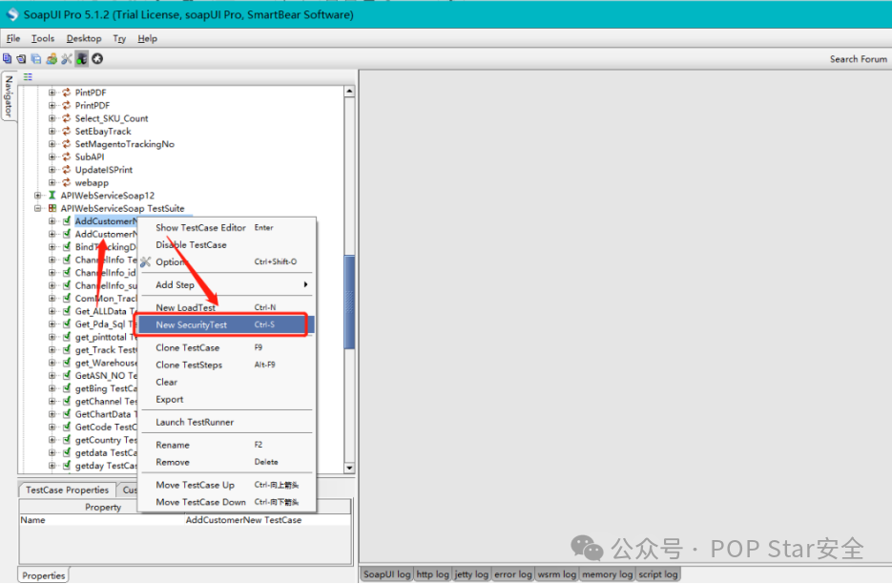Open the SoapUI log tab
Image resolution: width=892 pixels, height=584 pixels.
click(386, 574)
